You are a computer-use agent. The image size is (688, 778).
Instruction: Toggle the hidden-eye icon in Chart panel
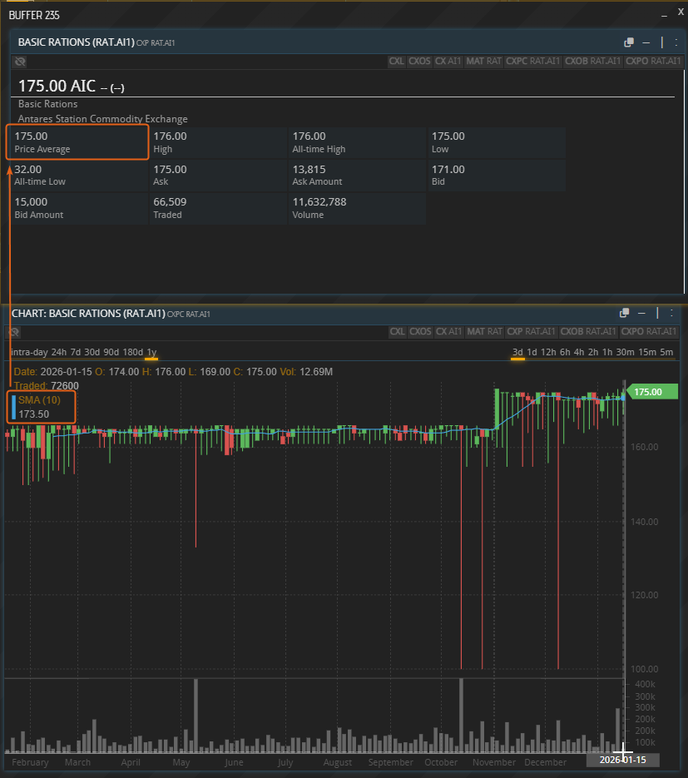click(x=14, y=332)
